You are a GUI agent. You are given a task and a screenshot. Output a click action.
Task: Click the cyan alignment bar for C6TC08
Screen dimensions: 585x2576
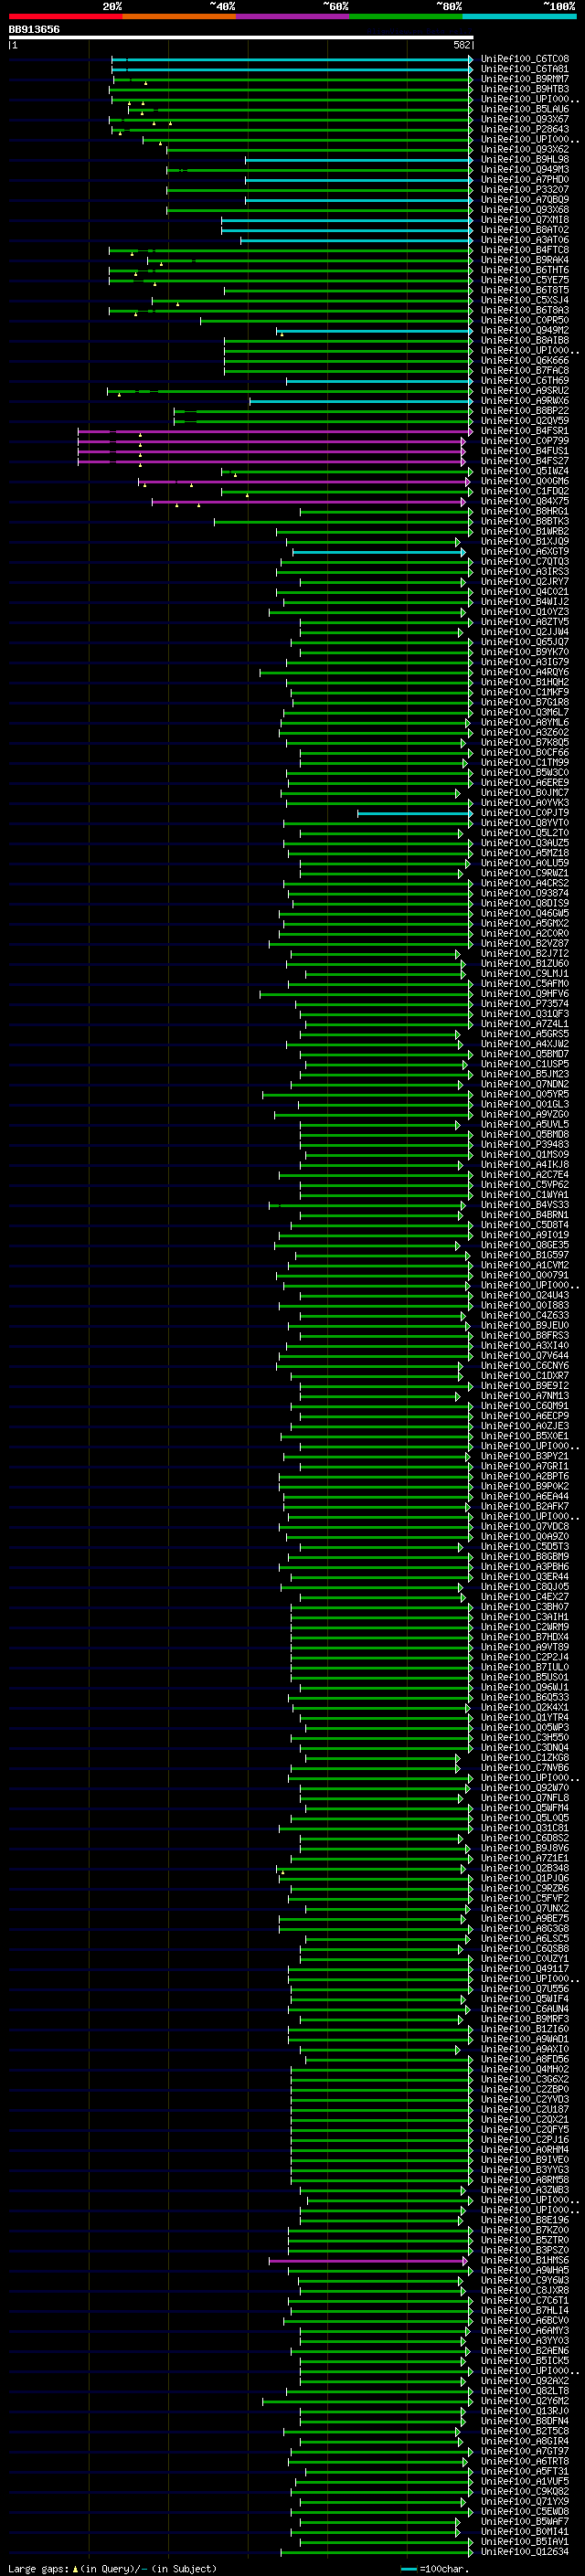[x=291, y=60]
